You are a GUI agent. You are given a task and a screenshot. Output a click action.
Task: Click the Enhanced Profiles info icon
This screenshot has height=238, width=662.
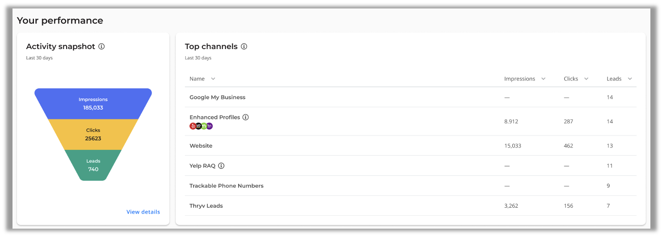tap(246, 117)
